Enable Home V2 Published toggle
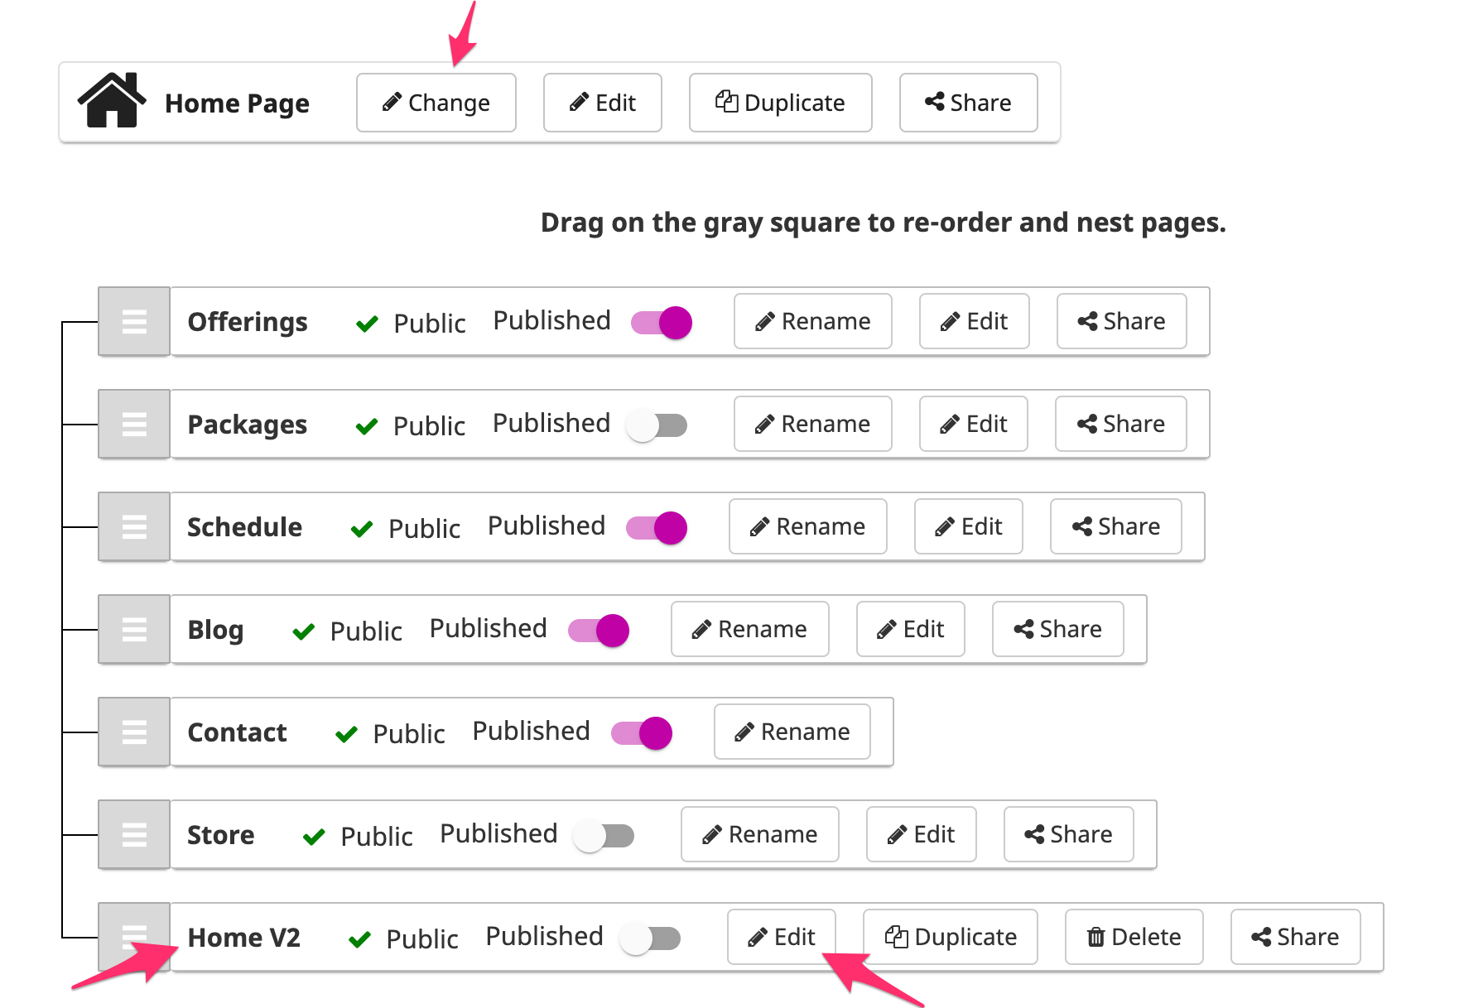Image resolution: width=1459 pixels, height=1008 pixels. [x=650, y=938]
